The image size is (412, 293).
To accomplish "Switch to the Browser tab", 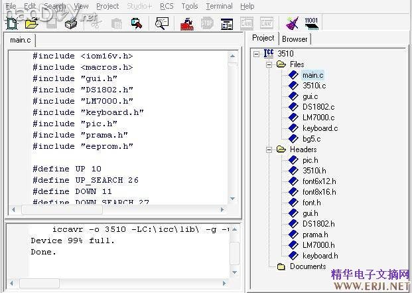I will [295, 39].
